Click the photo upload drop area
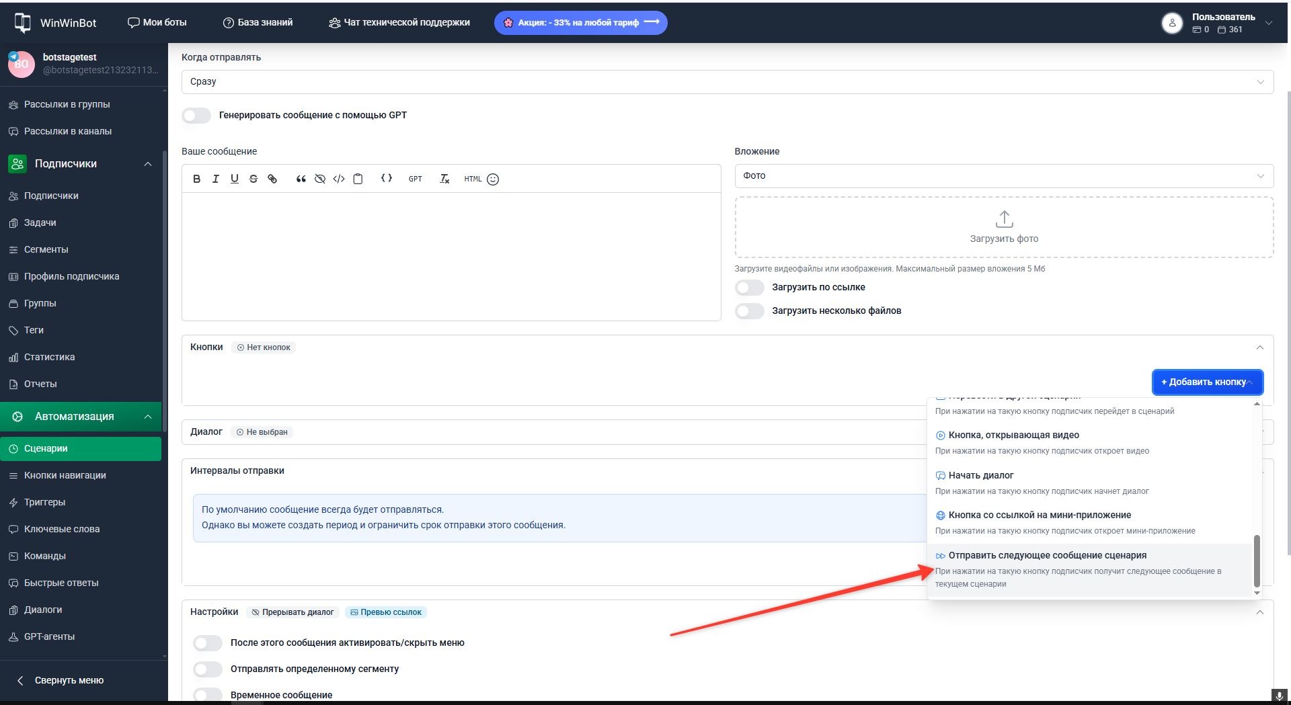This screenshot has height=705, width=1291. pyautogui.click(x=1003, y=227)
